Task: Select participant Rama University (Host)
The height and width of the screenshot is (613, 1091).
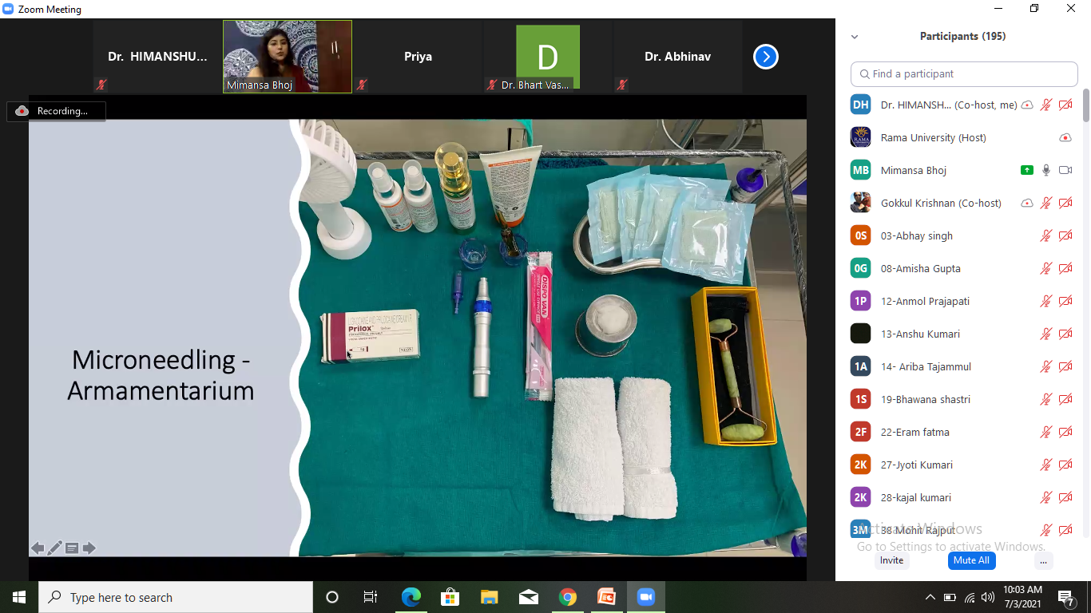Action: pos(962,137)
